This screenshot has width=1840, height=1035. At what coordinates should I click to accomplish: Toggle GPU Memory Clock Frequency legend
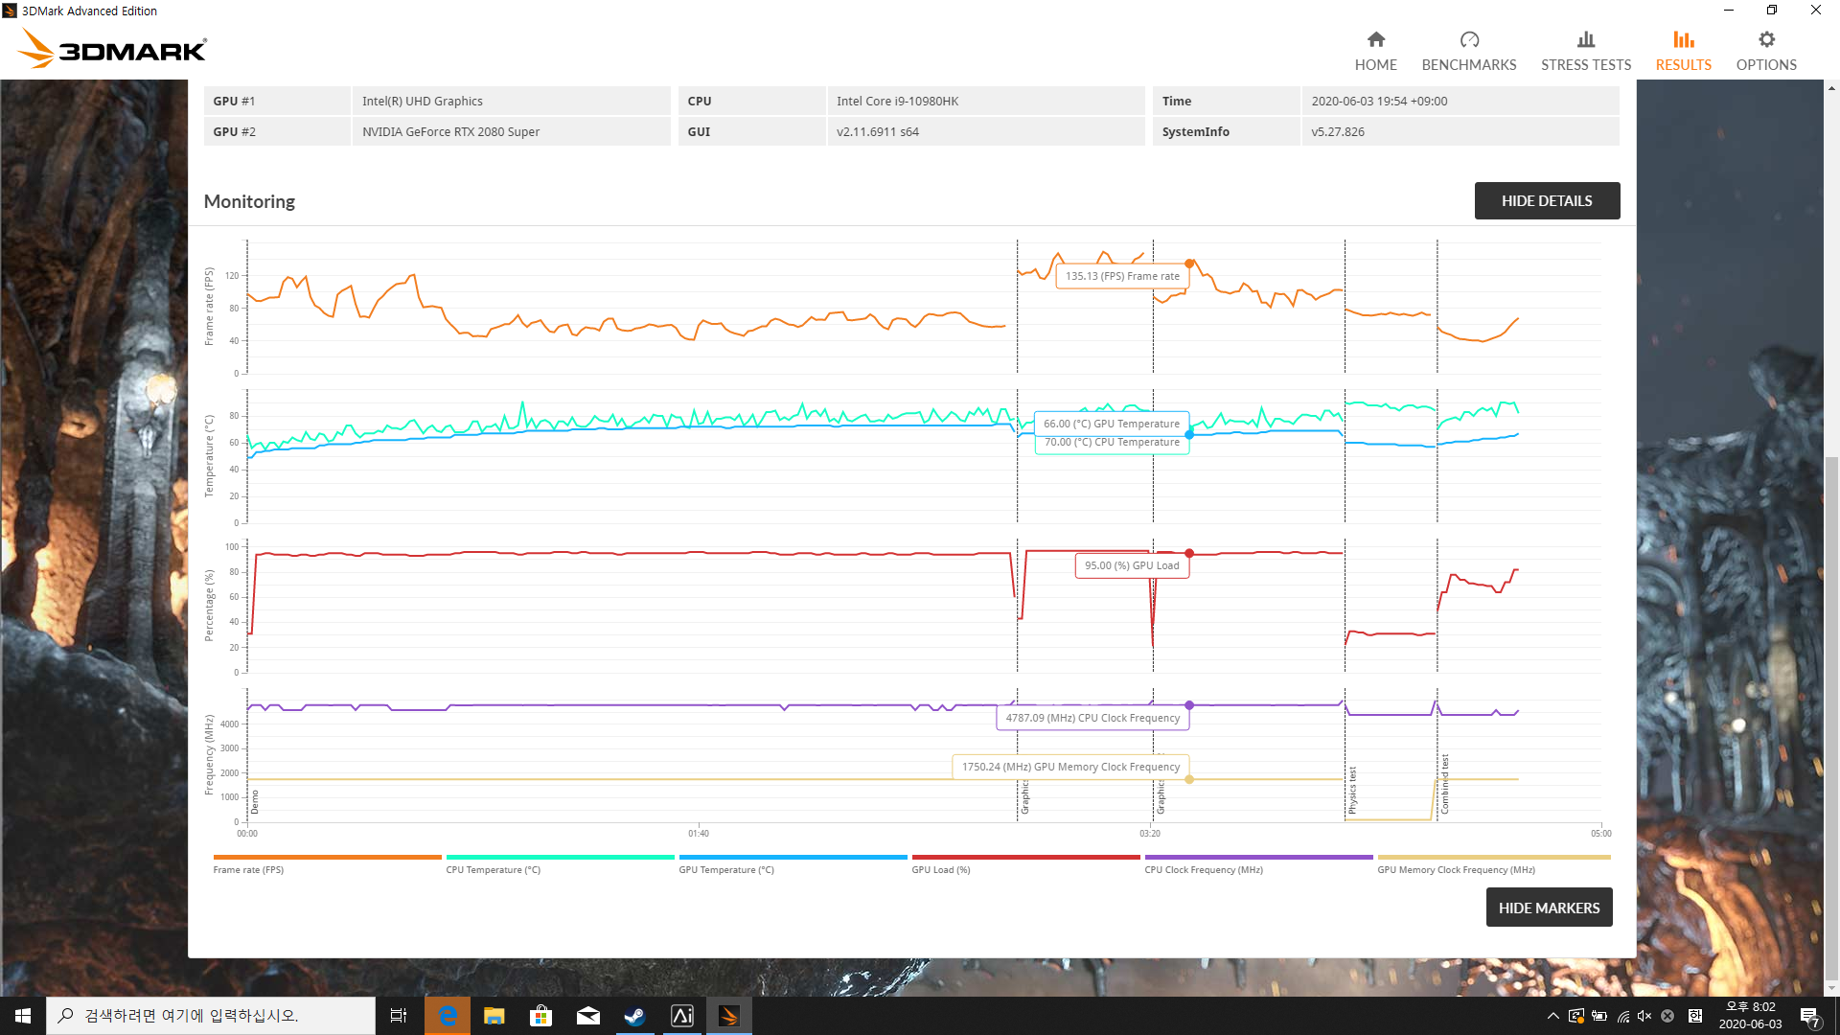click(x=1455, y=870)
